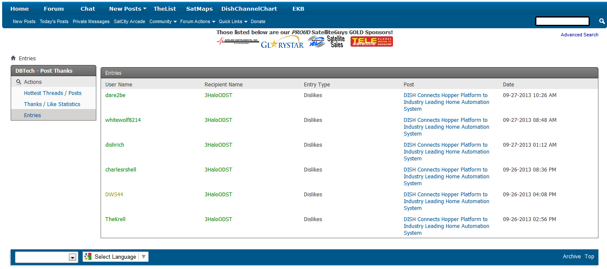Open the Glorystar sponsor logo
Screen dimensions: 607x269
coord(282,42)
